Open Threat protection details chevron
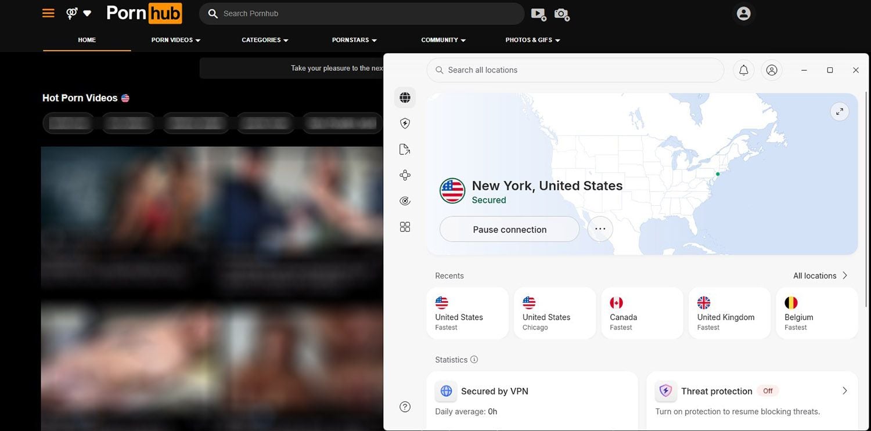Viewport: 871px width, 431px height. (844, 391)
